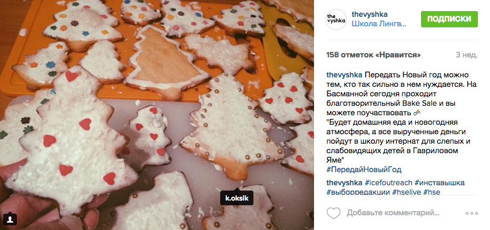Open the k.oksik tagged user label
490x230 pixels.
coord(237,198)
